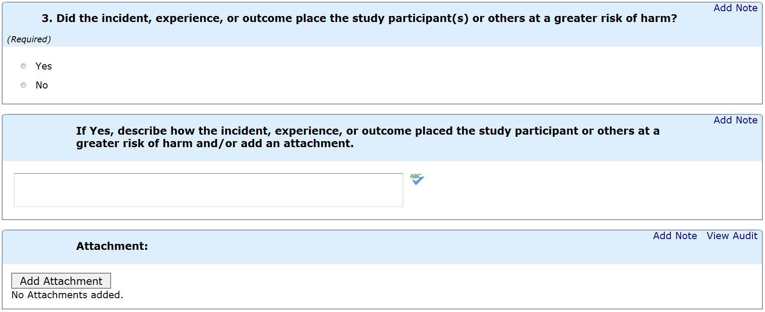Open View Audit for the Attachment section
This screenshot has height=312, width=765.
point(732,236)
